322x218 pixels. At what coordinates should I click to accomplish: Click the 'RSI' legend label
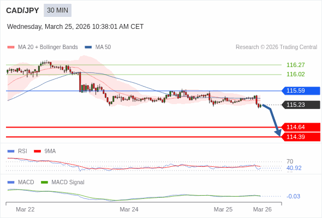point(22,152)
